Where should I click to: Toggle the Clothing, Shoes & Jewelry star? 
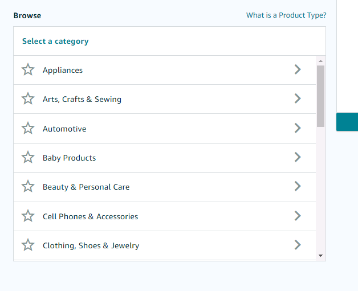point(28,245)
